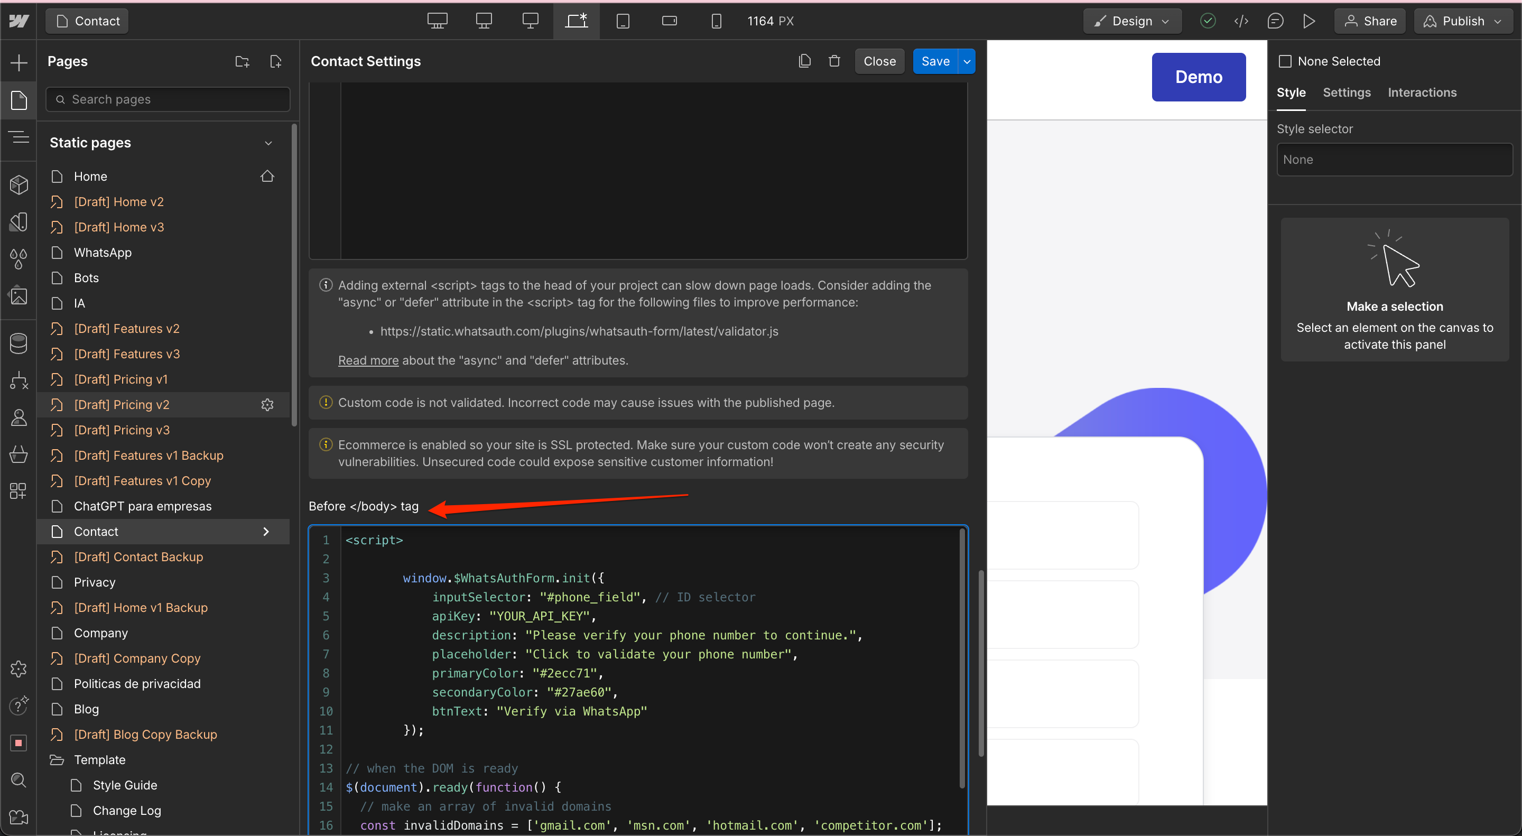
Task: Switch to the Interactions tab
Action: (1422, 92)
